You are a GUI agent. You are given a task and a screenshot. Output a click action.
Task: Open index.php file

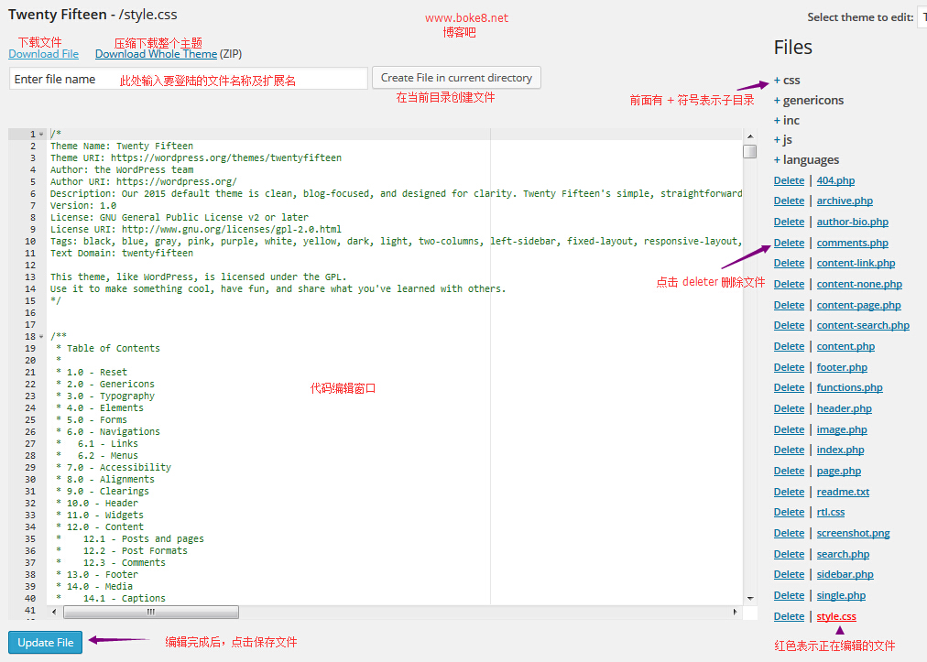click(x=840, y=450)
